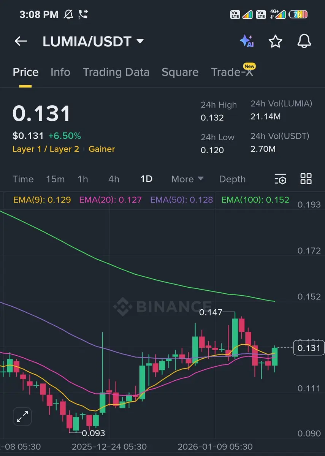Expand the More timeframes dropdown

tap(187, 179)
